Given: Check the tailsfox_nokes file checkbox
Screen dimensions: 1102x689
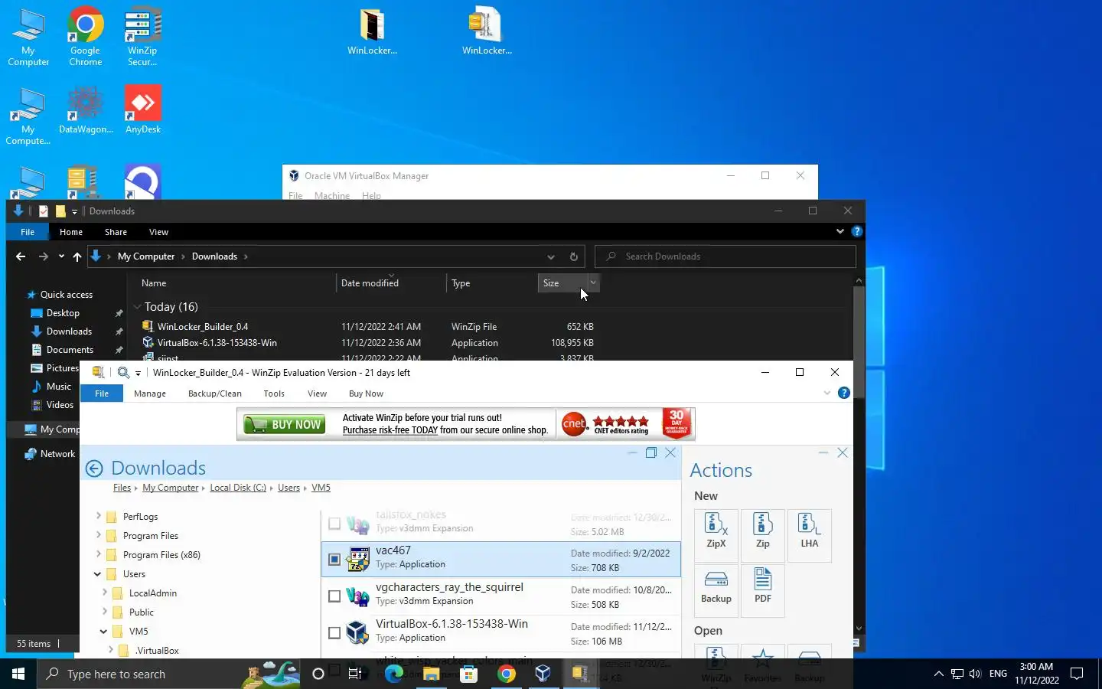Looking at the screenshot, I should point(334,524).
